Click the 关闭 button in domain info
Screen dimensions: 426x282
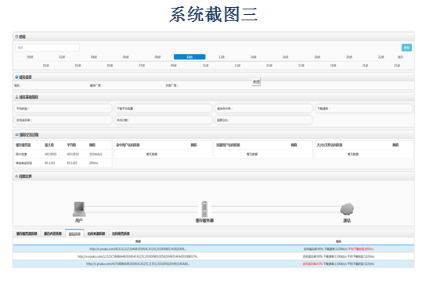256,82
